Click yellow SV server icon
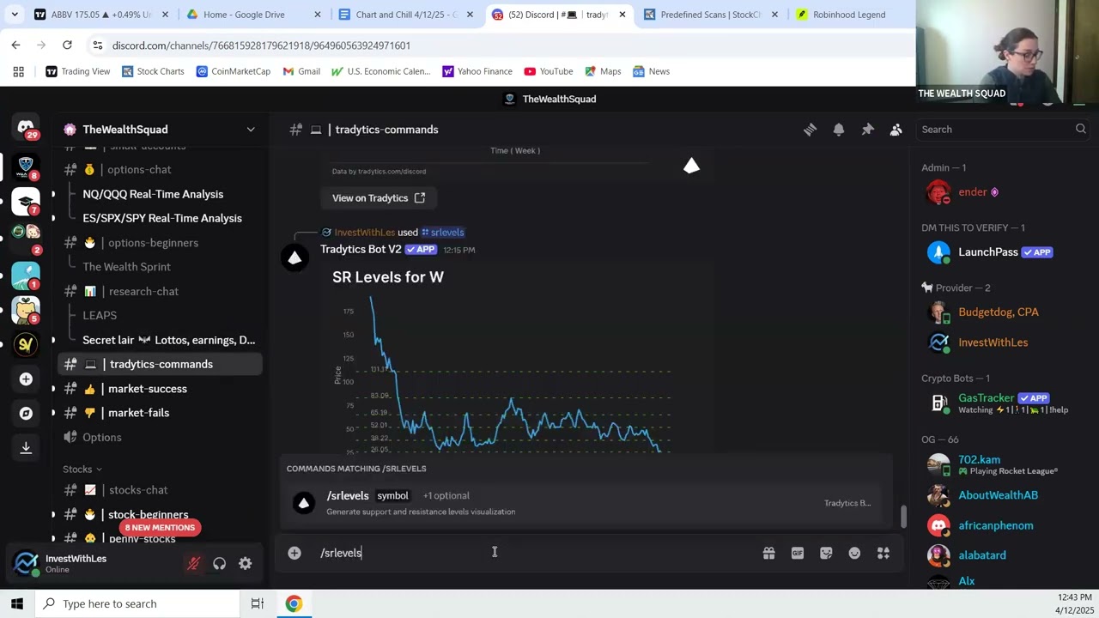1099x618 pixels. click(26, 344)
